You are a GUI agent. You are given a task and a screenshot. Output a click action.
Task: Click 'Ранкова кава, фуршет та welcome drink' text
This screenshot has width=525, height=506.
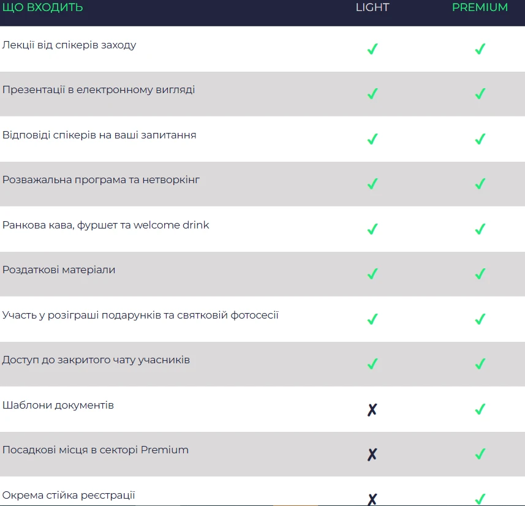(x=106, y=225)
